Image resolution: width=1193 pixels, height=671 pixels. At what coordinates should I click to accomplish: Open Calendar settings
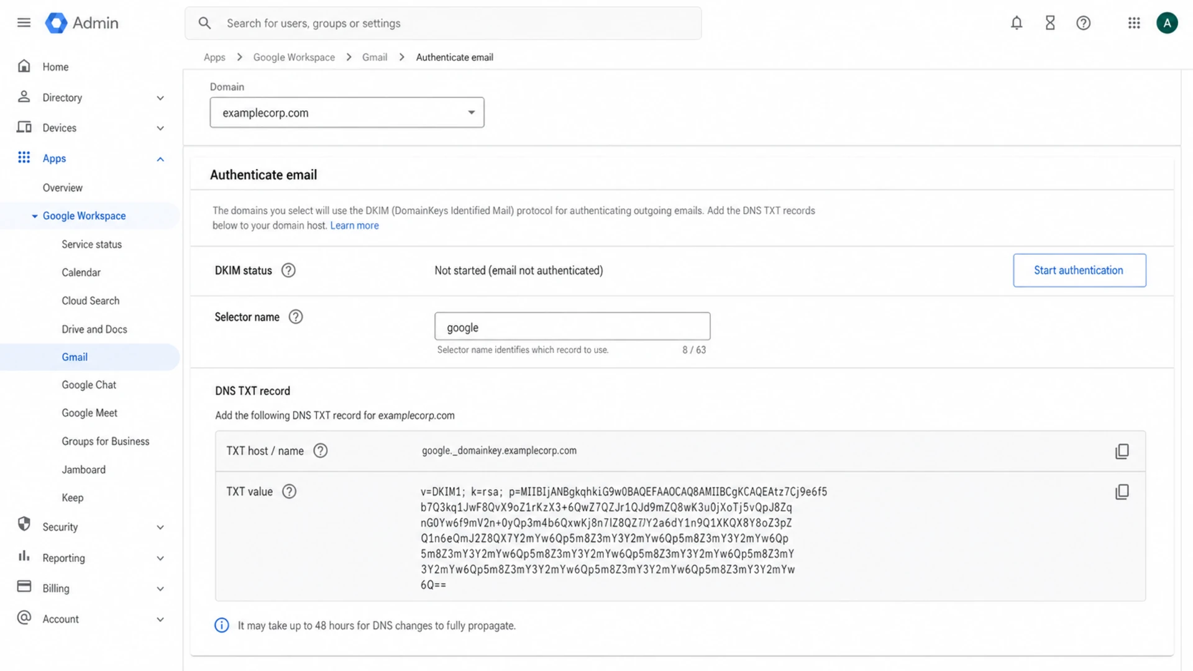tap(81, 272)
